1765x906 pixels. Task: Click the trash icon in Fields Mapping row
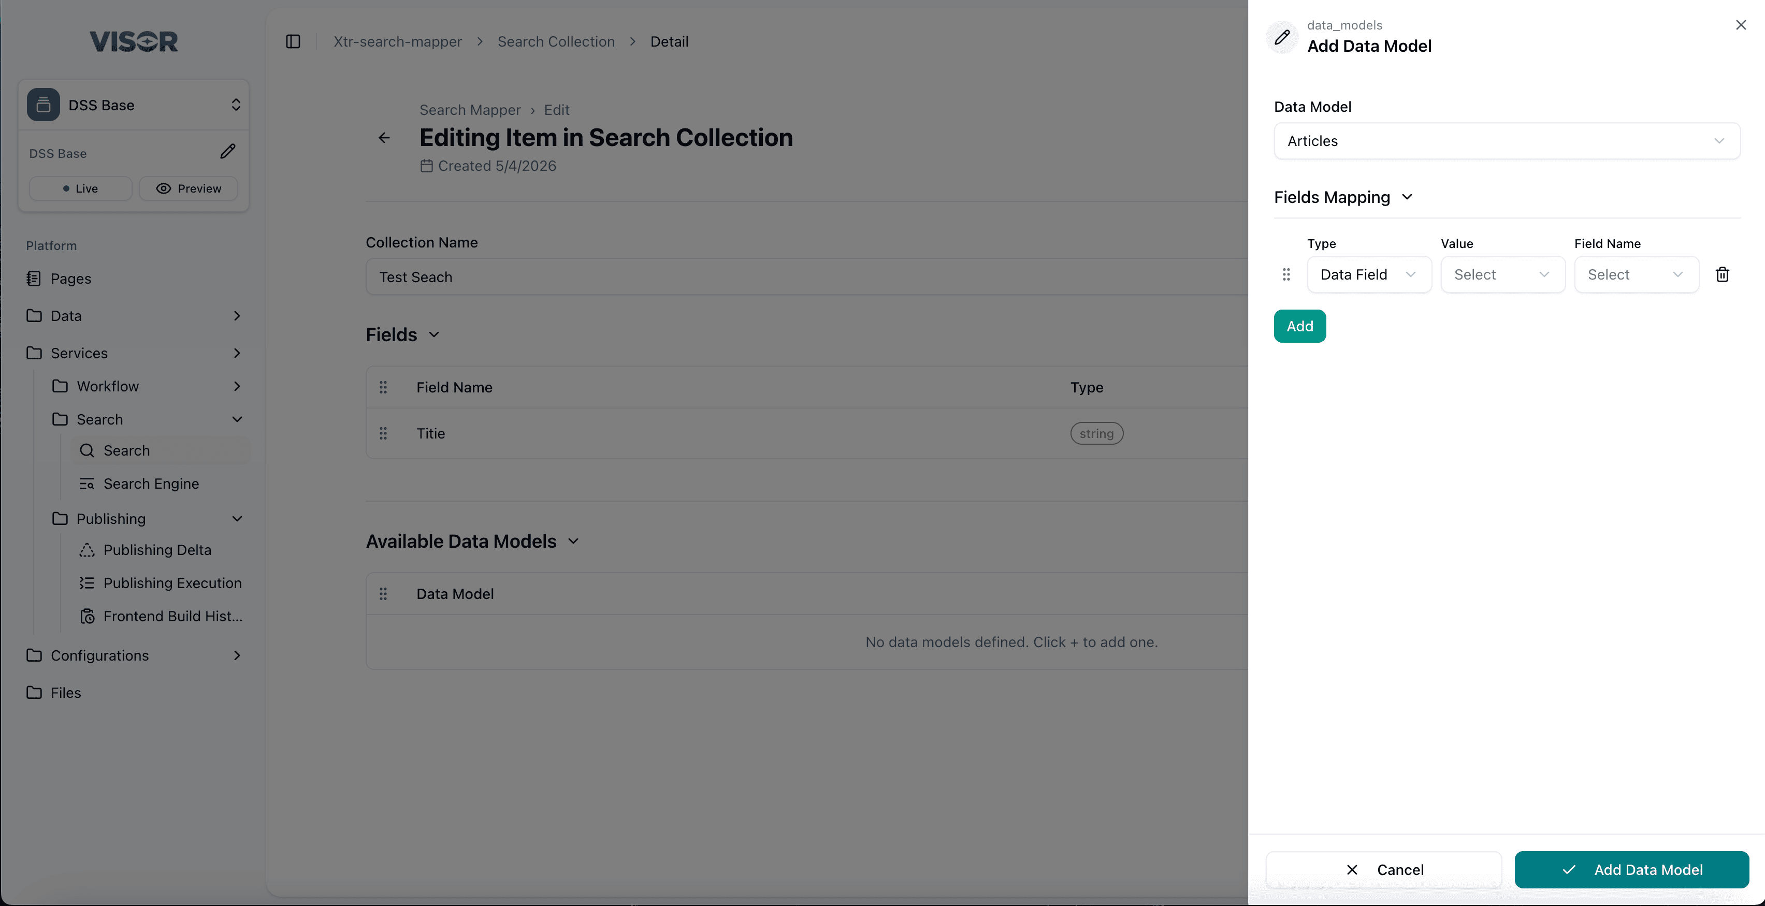[x=1722, y=274]
